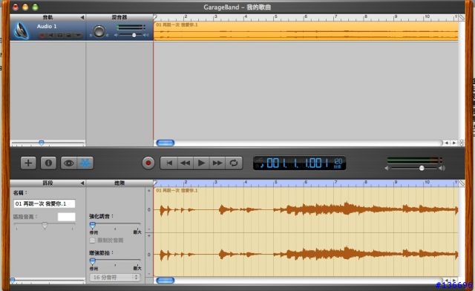Click the LCD time display
The width and height of the screenshot is (475, 291).
(299, 163)
